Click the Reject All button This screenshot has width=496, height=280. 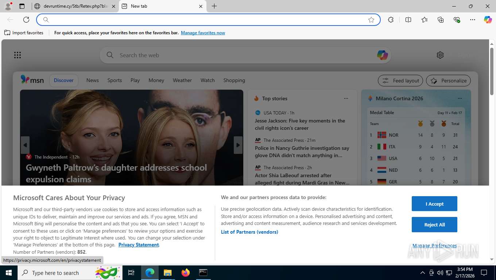click(x=434, y=225)
